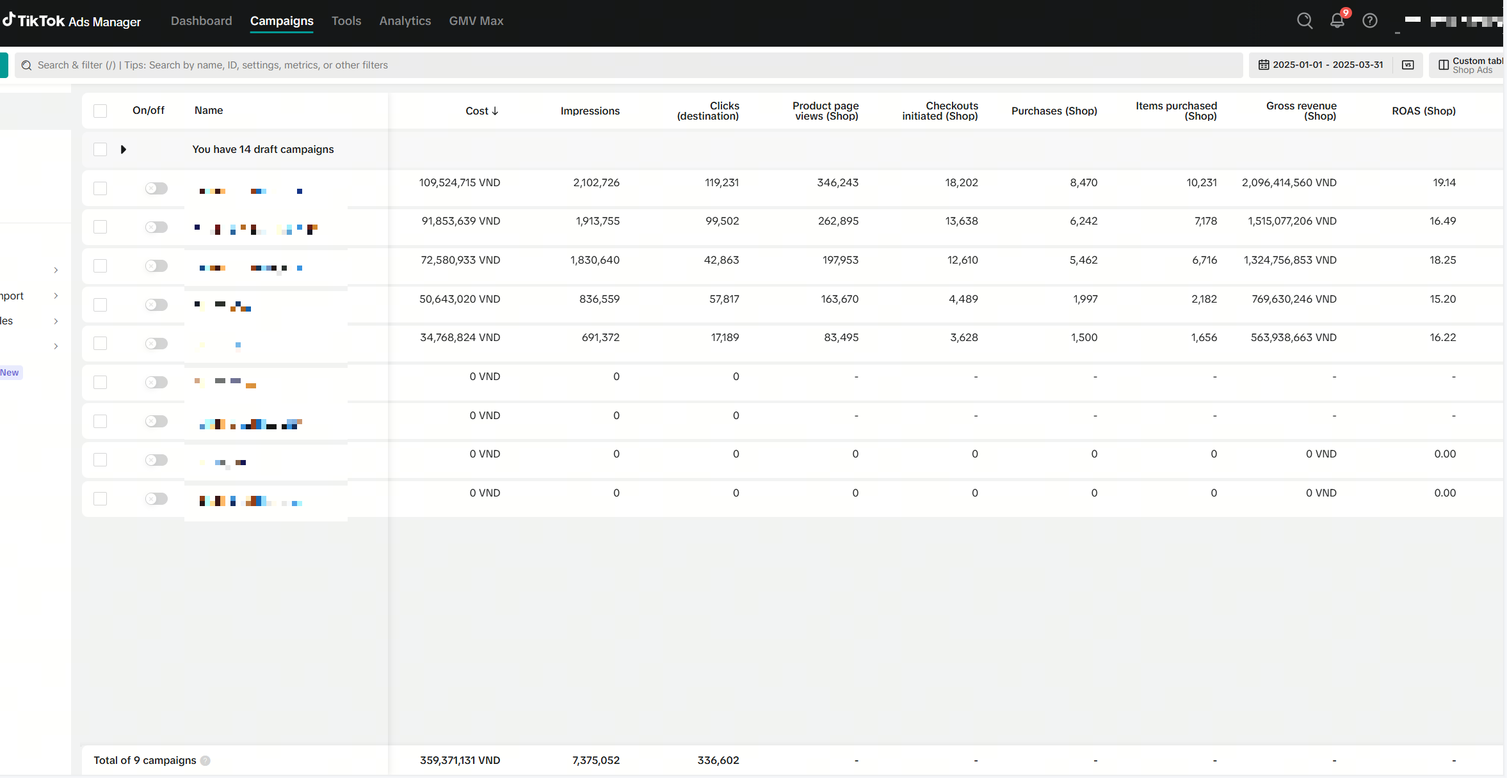1507x778 pixels.
Task: Open the Analytics tab
Action: click(x=405, y=21)
